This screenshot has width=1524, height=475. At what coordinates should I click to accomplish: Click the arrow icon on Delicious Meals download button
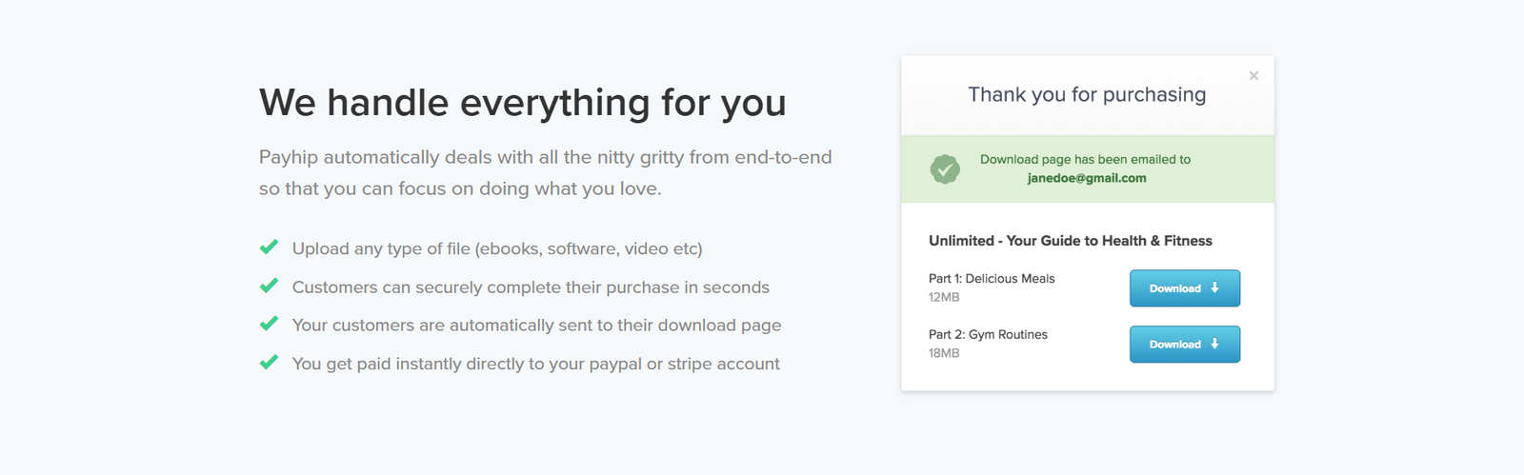tap(1214, 287)
